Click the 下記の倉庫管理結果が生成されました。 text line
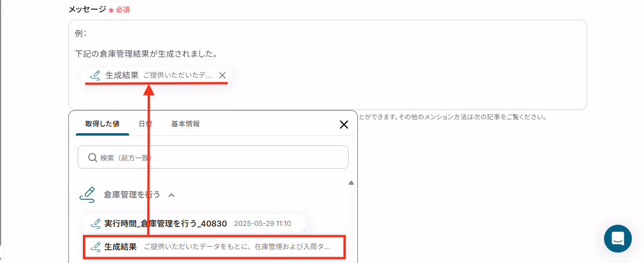The image size is (644, 263). tap(146, 54)
